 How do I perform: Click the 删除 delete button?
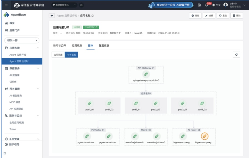click(237, 16)
